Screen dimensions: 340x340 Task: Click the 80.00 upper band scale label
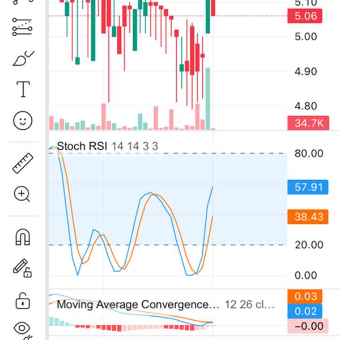pos(309,154)
